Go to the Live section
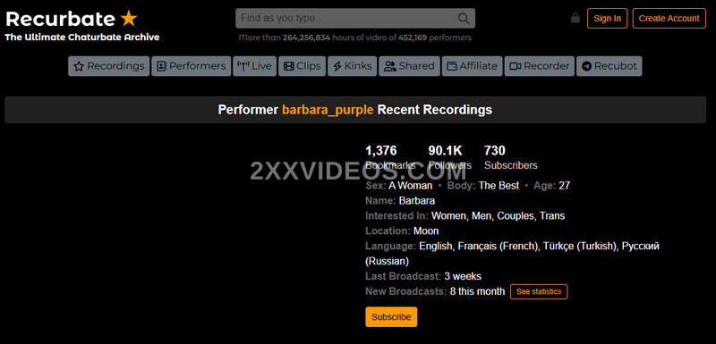This screenshot has width=716, height=344. (254, 66)
